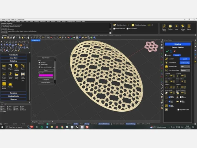Screen dimensions: 197x148
Task: Toggle the Auto Adjust checkbox
Action: 169,106
